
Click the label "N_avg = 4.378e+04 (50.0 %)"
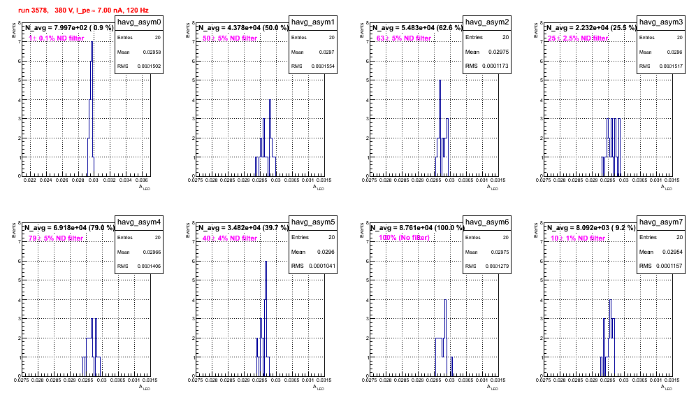pos(243,27)
